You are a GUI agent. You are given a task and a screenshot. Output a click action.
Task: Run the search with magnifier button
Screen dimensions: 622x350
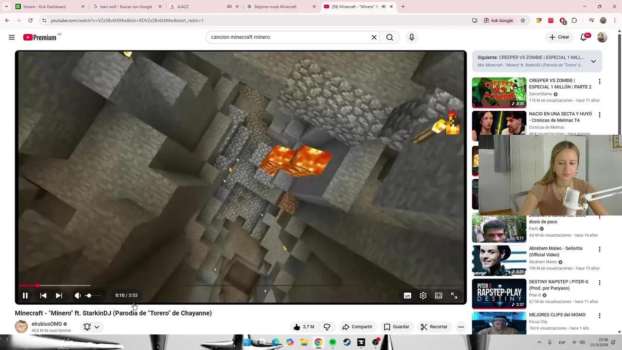coord(390,37)
